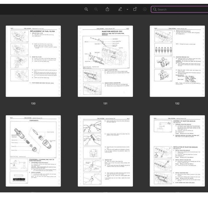Screen dimensions: 208x208
Task: Click the page number label 131
Action: pos(105,103)
